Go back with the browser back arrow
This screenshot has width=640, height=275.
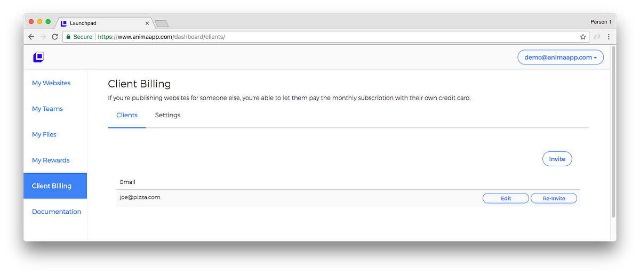click(31, 37)
